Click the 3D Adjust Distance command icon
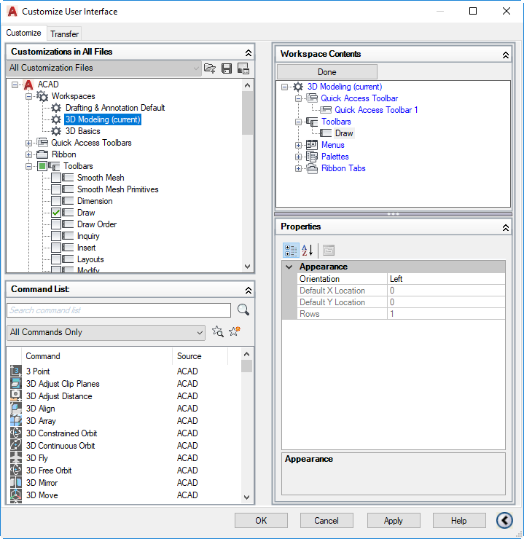Screen dimensions: 524x539 [16, 396]
